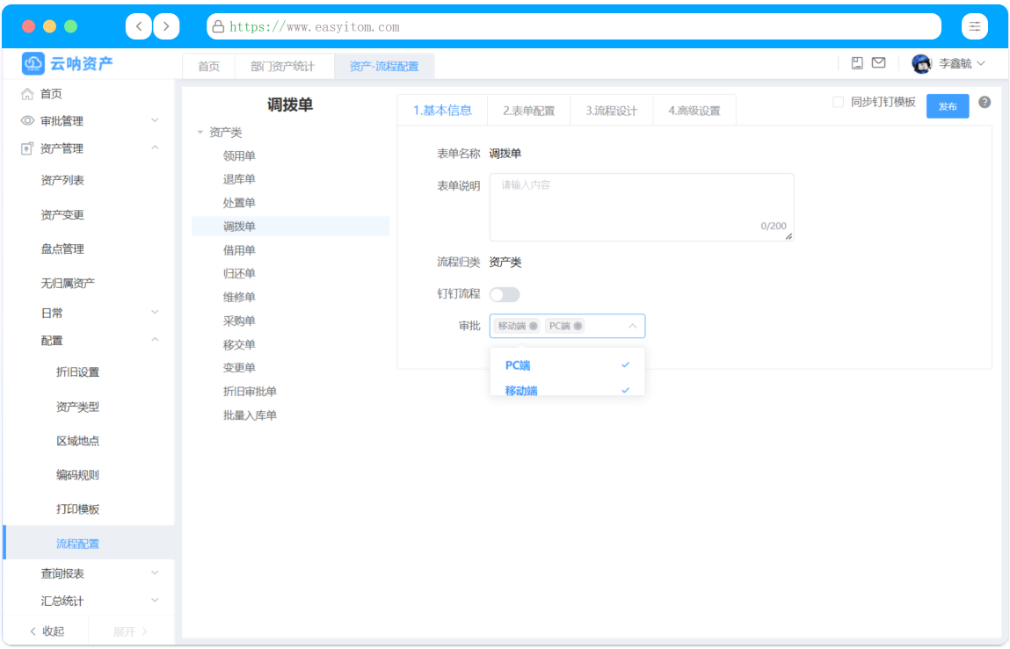Viewport: 1010px width, 649px height.
Task: Enable the 钉钉流程 switch
Action: coord(505,294)
